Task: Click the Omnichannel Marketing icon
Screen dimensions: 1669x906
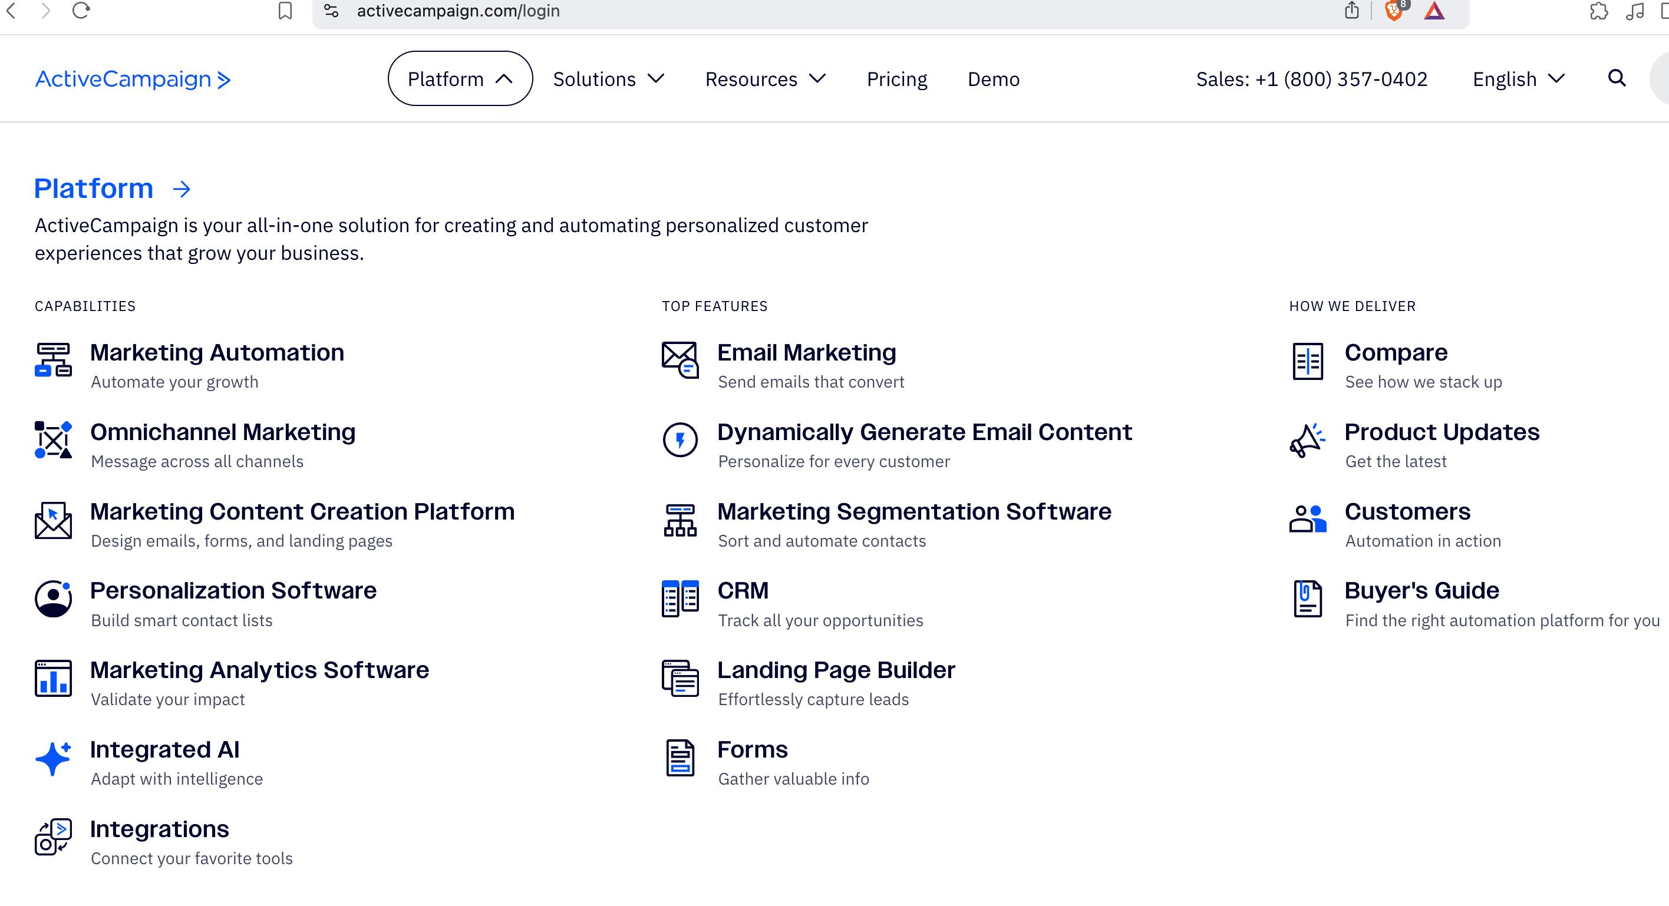Action: pos(53,439)
